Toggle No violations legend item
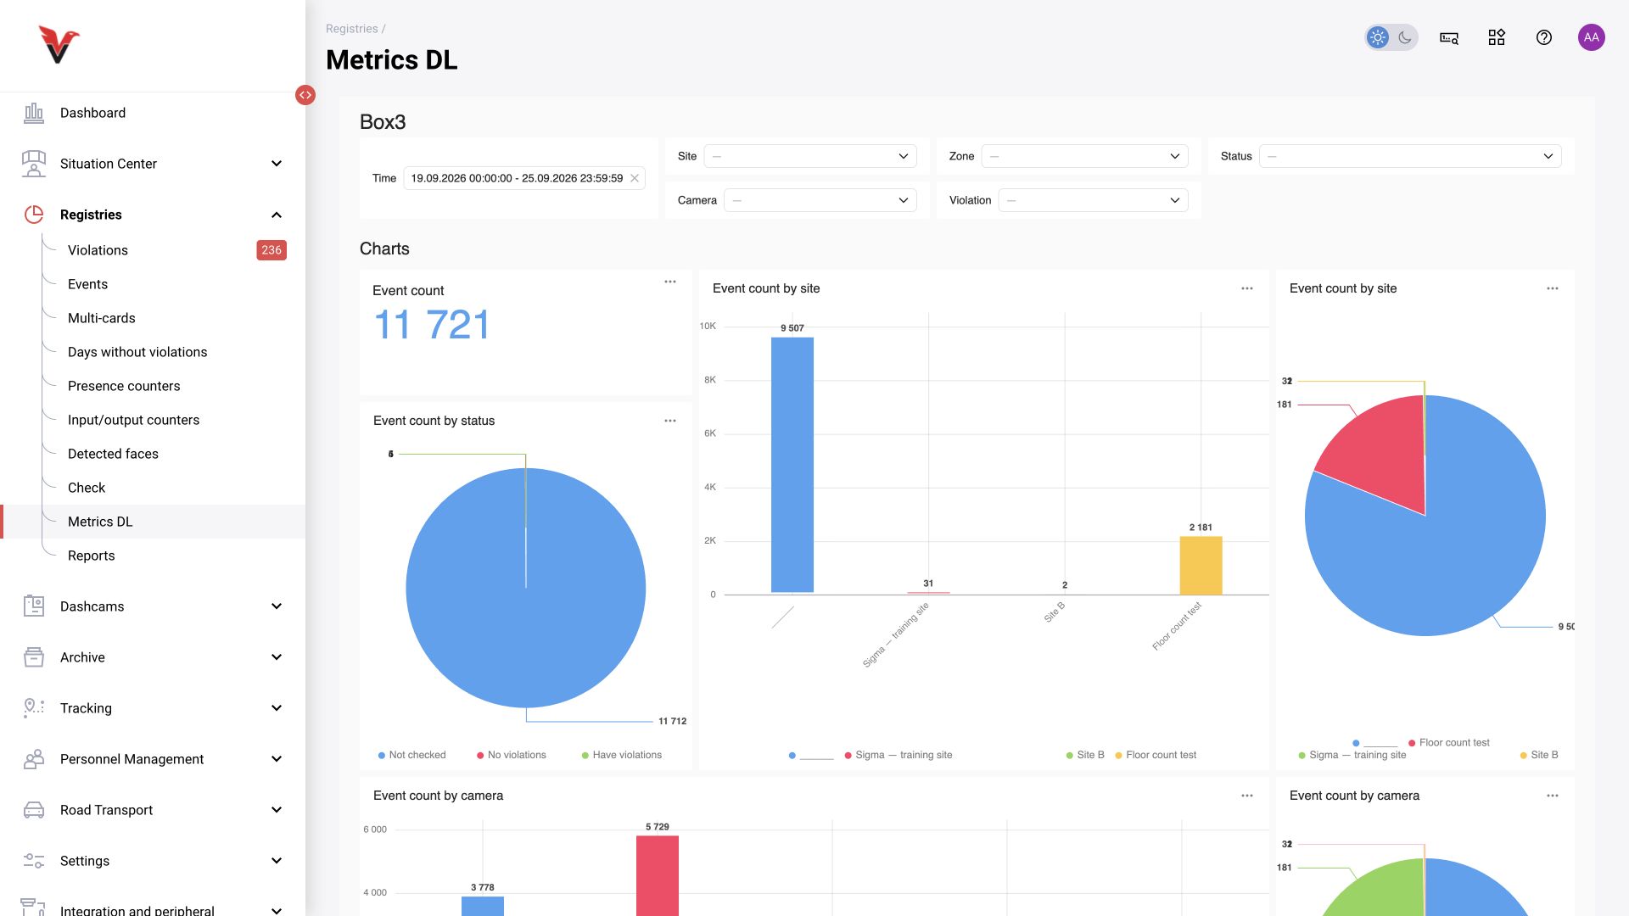The height and width of the screenshot is (916, 1629). (512, 755)
